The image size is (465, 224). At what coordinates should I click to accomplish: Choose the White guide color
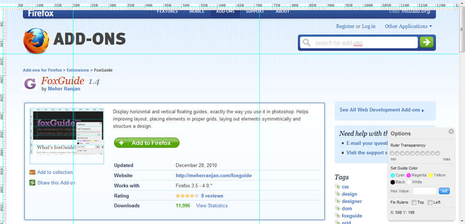coord(409,182)
